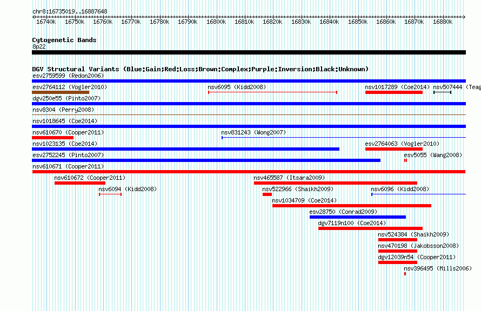This screenshot has width=481, height=311.
Task: Select the nsv465587 red loss bar
Action: point(336,183)
